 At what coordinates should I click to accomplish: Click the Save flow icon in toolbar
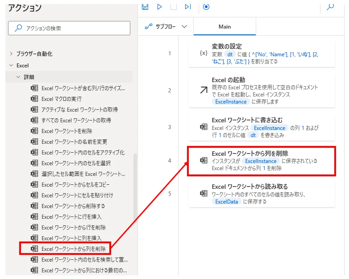[x=145, y=7]
